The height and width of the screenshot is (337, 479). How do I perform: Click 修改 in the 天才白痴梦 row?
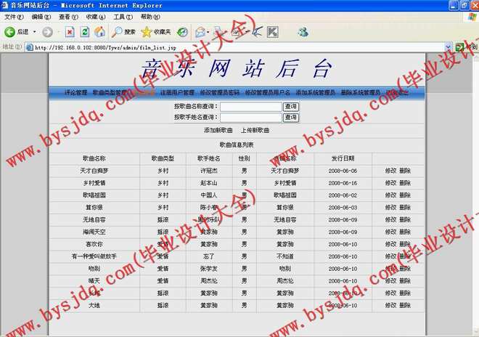pos(390,171)
